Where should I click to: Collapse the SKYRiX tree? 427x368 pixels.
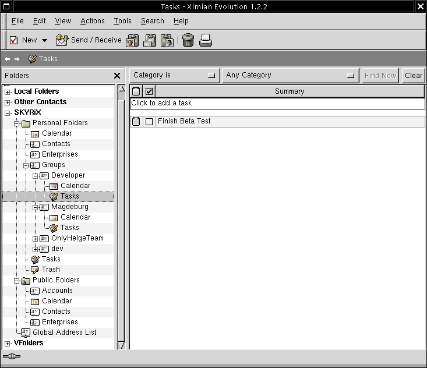8,113
